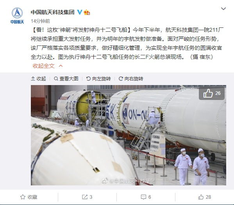
Task: Collapse the image with 收起
Action: click(39, 79)
